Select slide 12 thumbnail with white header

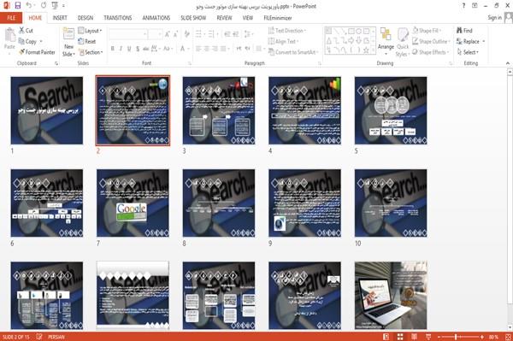click(133, 296)
